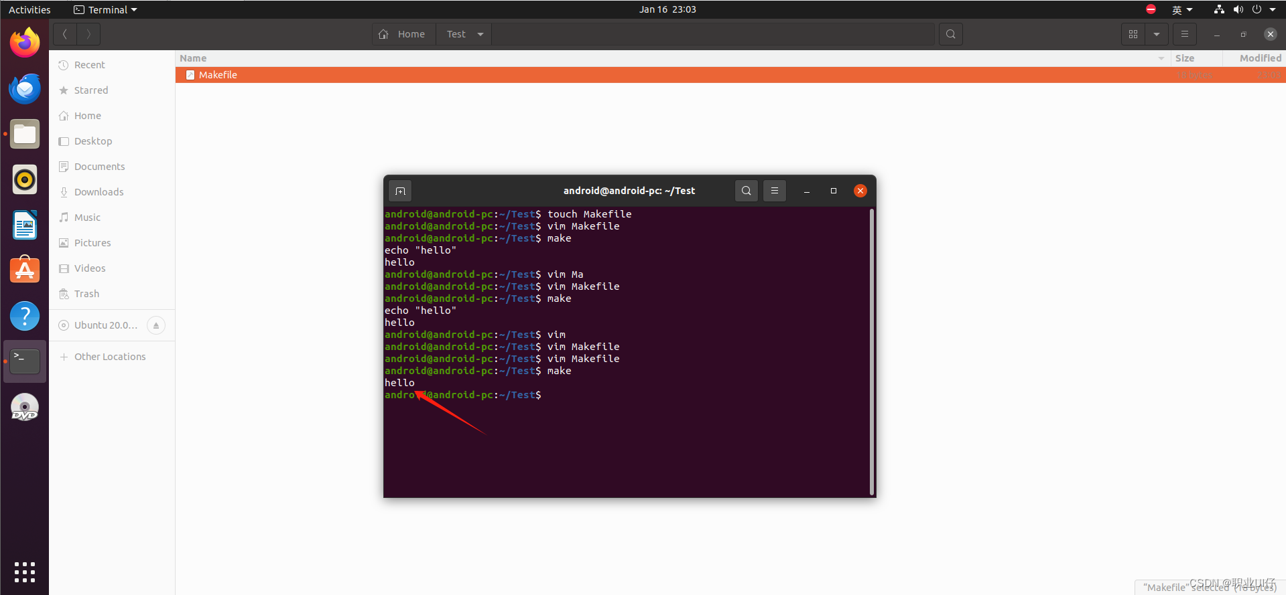Open Home in the sidebar

112,116
